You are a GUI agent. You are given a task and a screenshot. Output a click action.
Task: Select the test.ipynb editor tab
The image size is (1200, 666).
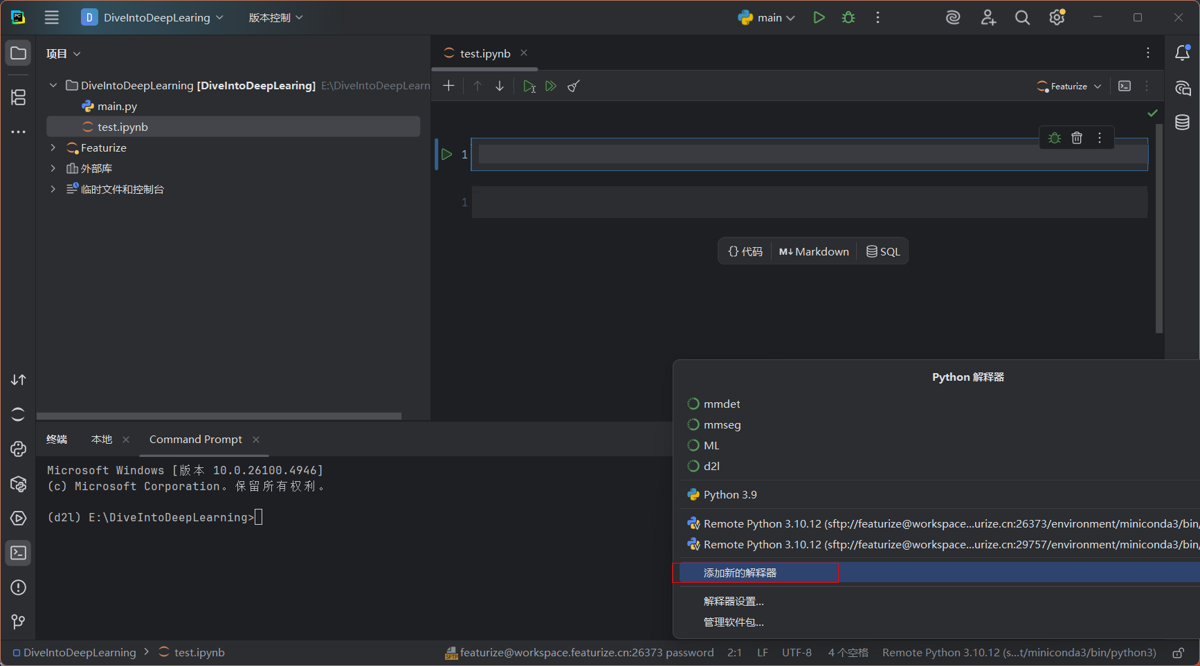(x=485, y=53)
